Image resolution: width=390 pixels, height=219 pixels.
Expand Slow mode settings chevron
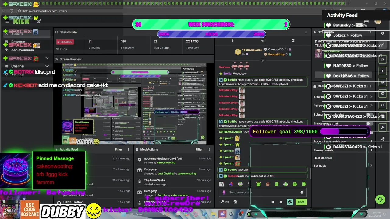pyautogui.click(x=371, y=96)
